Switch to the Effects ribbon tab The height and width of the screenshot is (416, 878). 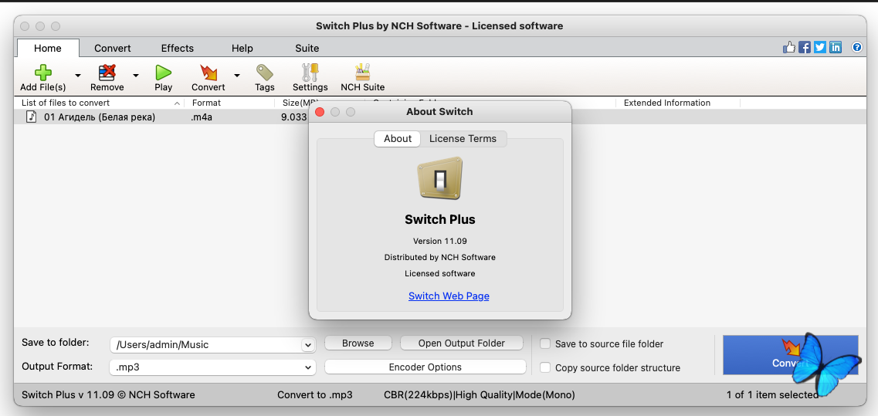(177, 48)
